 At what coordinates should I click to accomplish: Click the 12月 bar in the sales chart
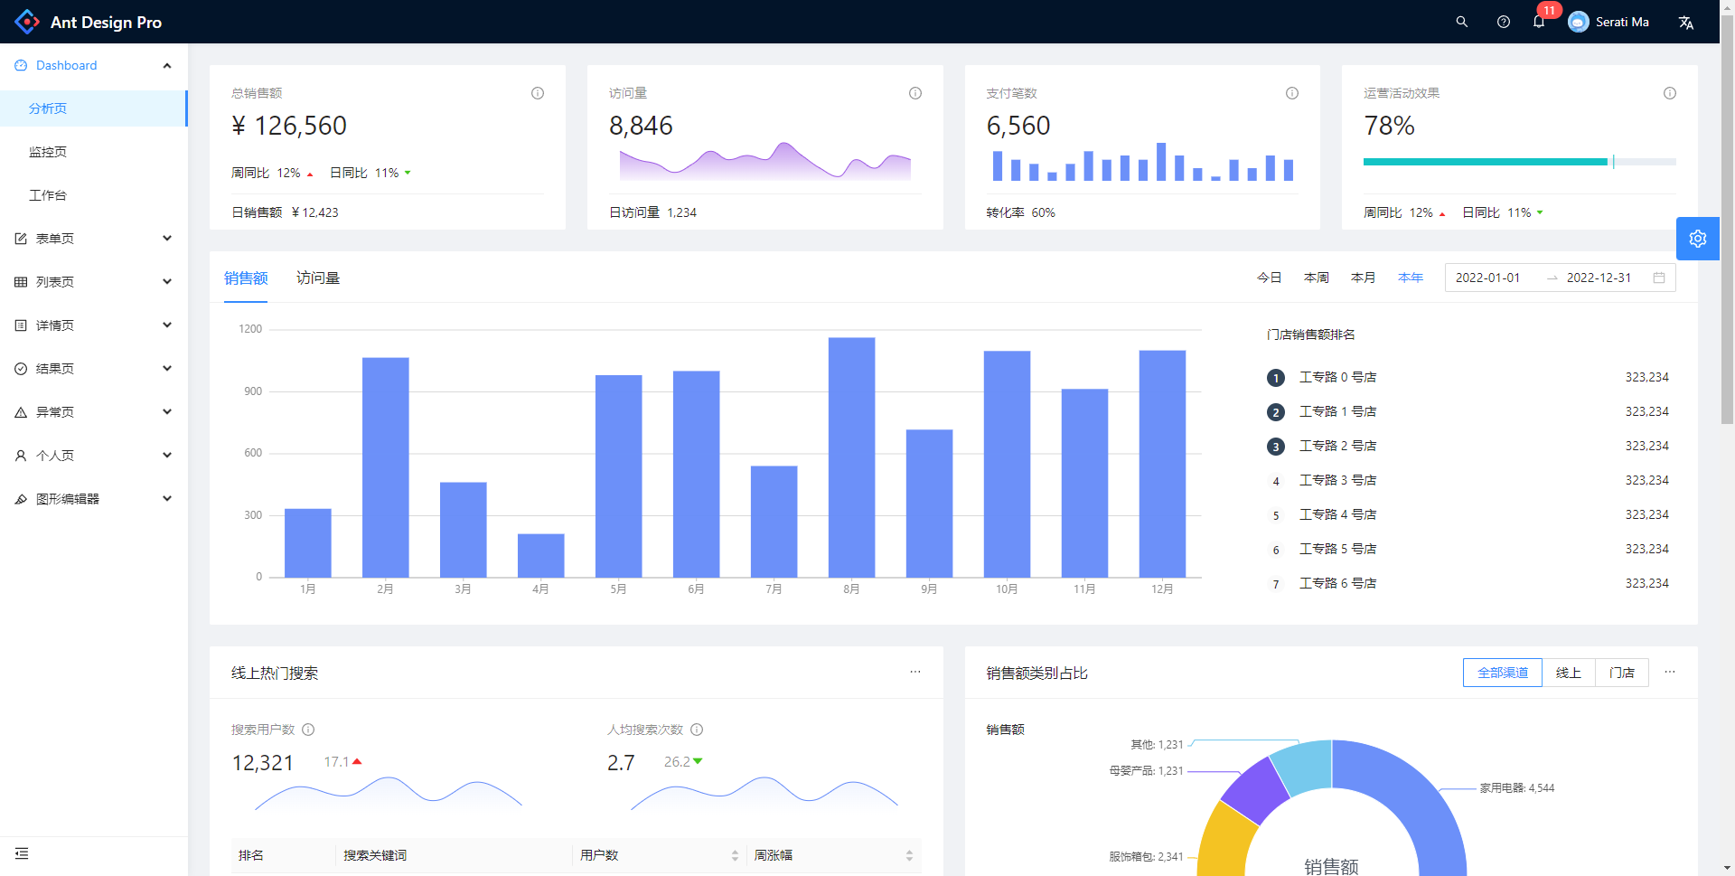point(1162,464)
